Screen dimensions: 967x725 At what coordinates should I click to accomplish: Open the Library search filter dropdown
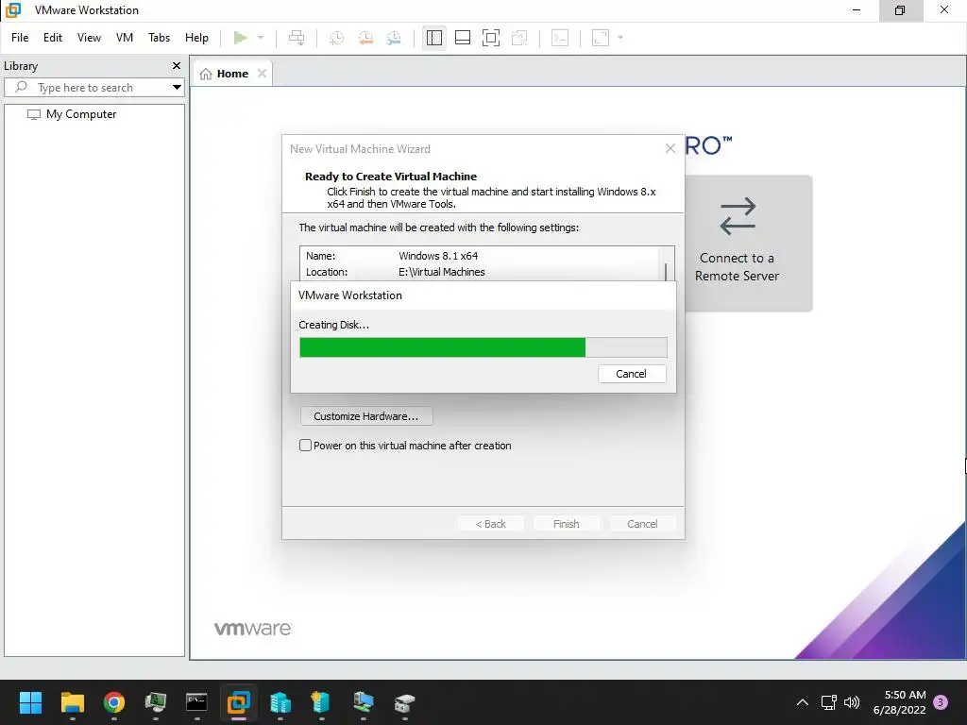pyautogui.click(x=177, y=88)
